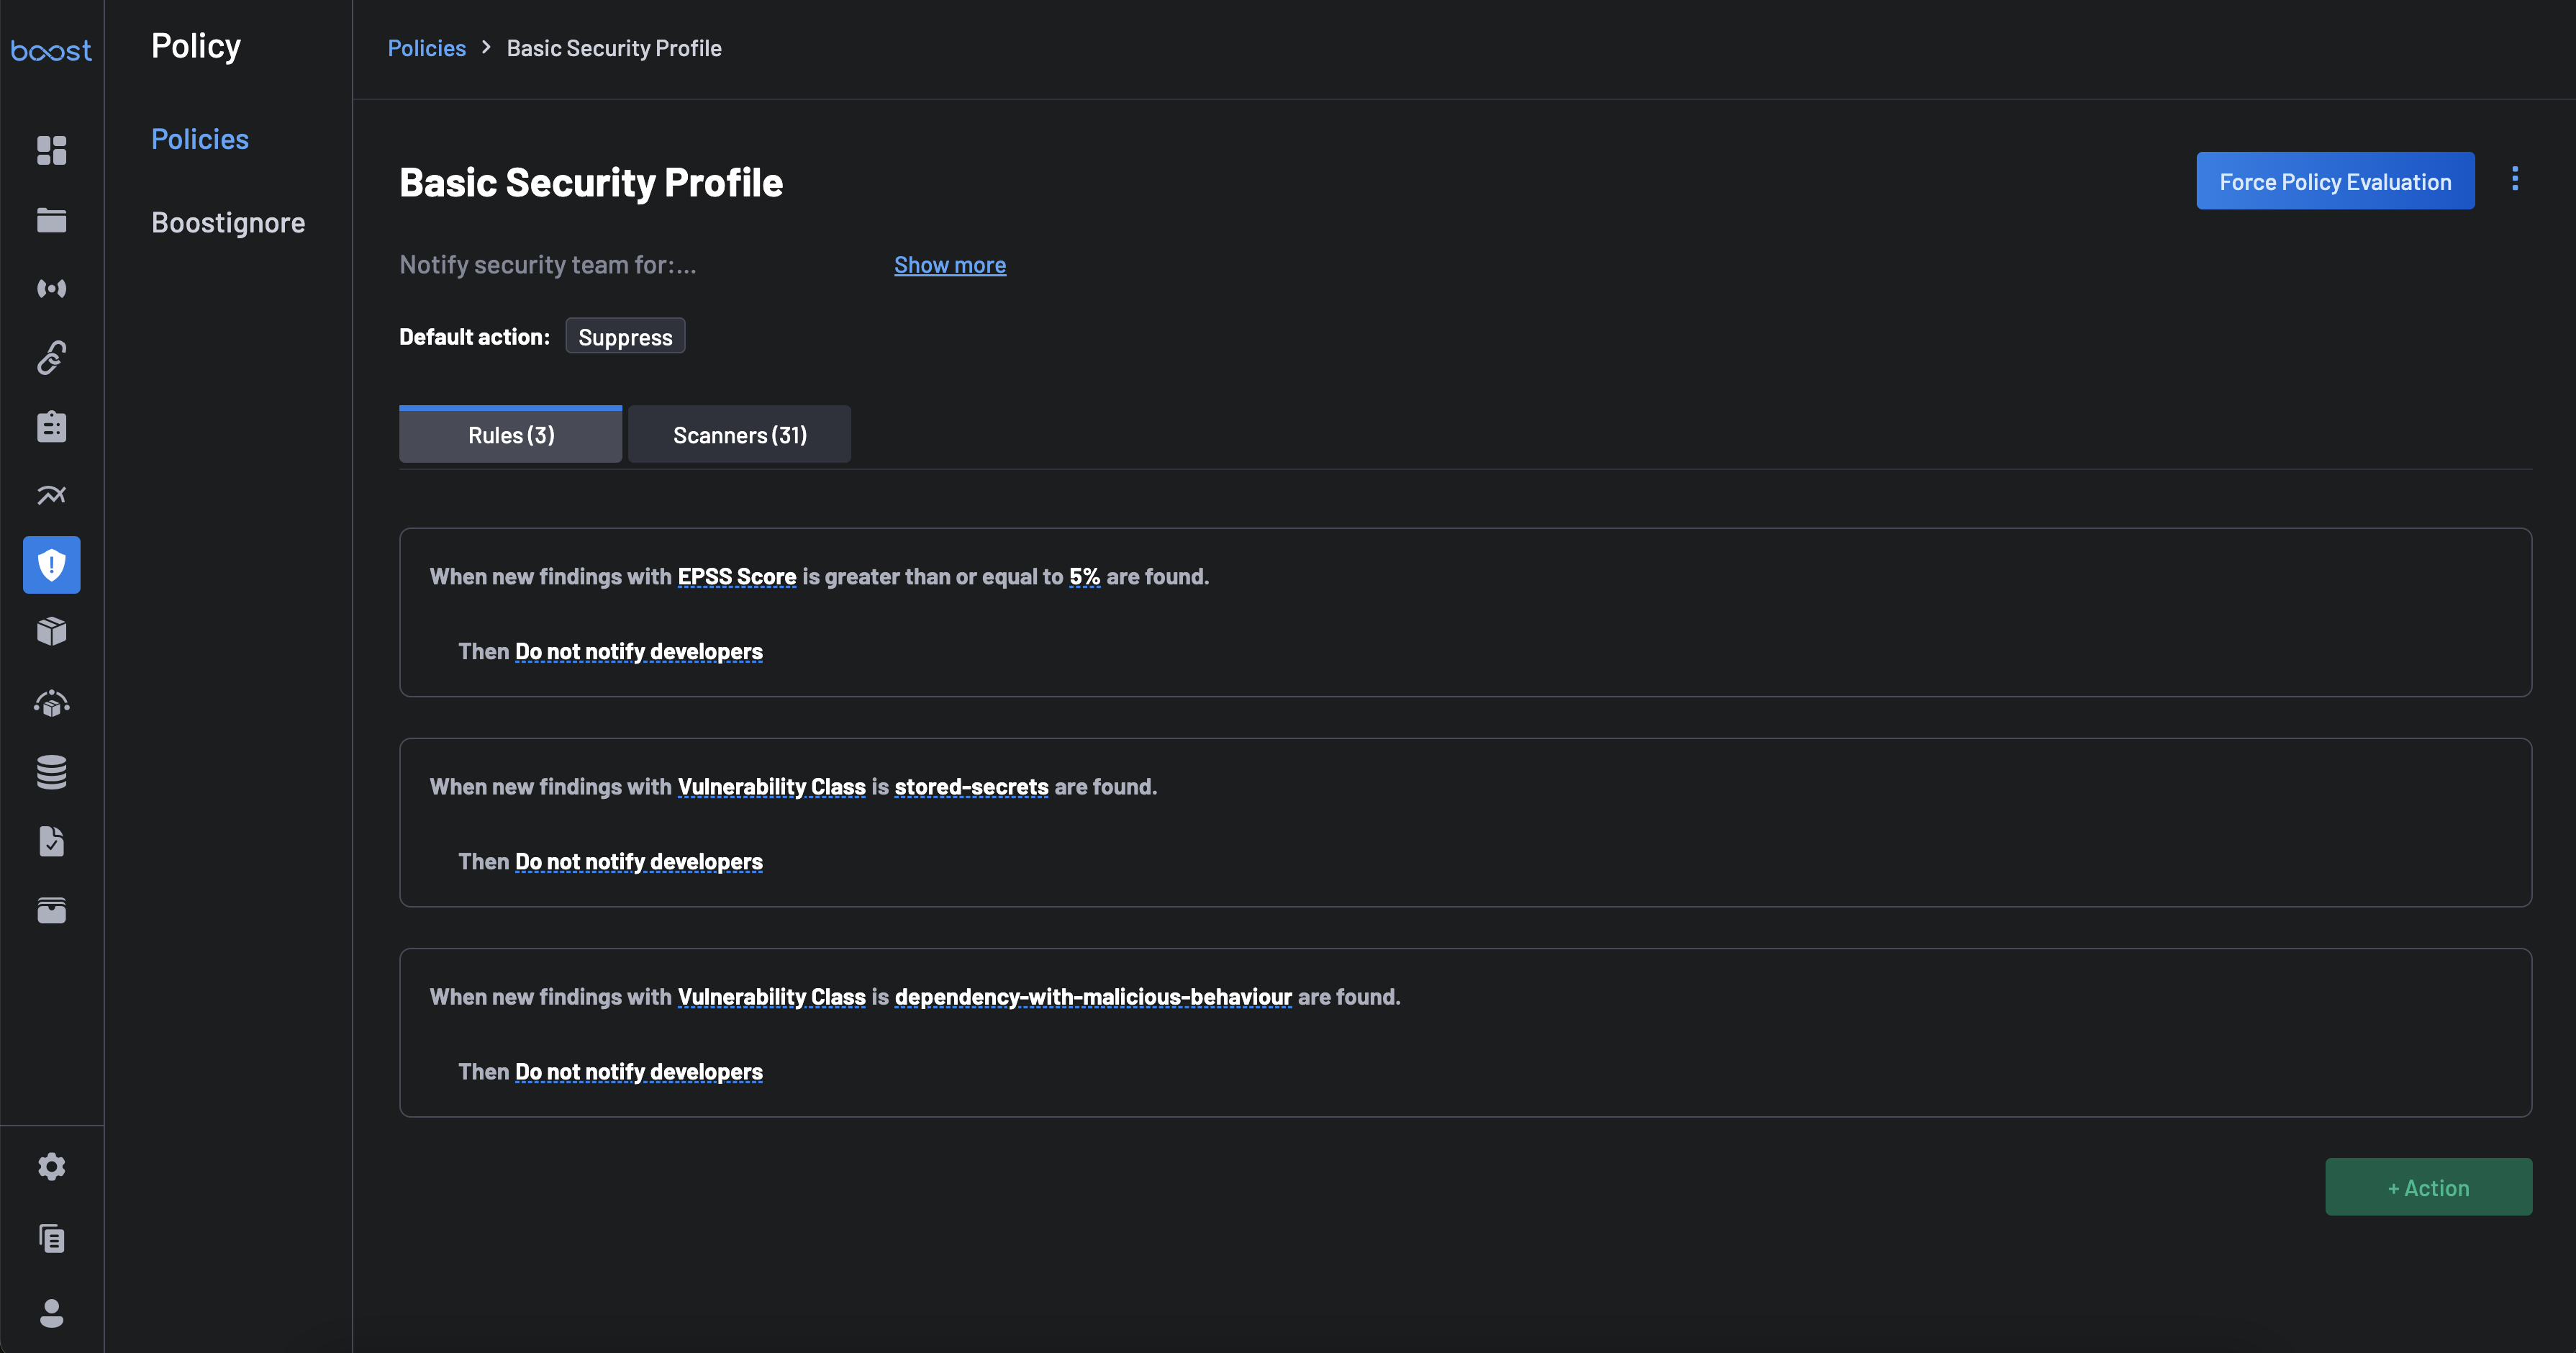Open Vulnerability Class selector in malicious-behaviour rule
Screen dimensions: 2576x1353
click(x=772, y=997)
